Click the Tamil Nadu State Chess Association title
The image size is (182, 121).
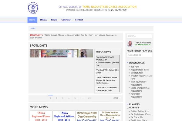tap(110, 7)
